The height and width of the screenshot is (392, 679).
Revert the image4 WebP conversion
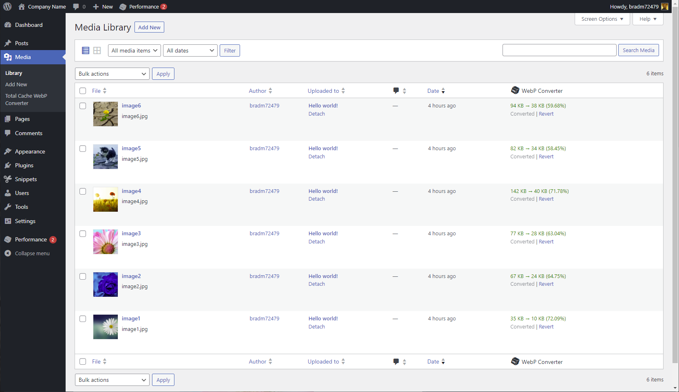(x=546, y=199)
